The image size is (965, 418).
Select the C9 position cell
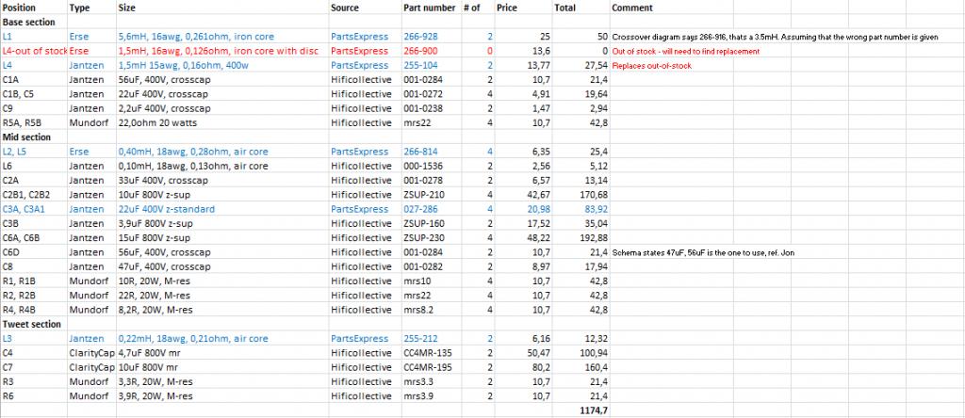(x=34, y=109)
